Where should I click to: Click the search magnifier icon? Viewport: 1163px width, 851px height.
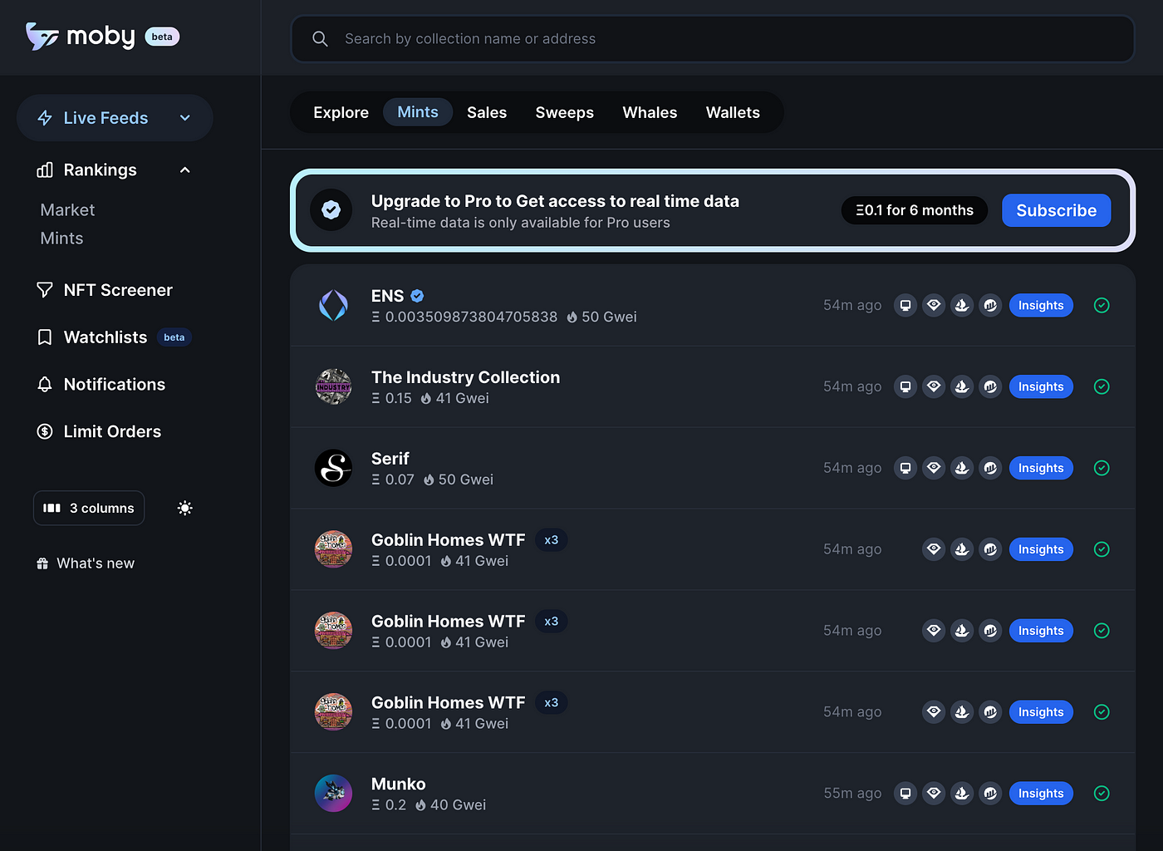pos(320,39)
